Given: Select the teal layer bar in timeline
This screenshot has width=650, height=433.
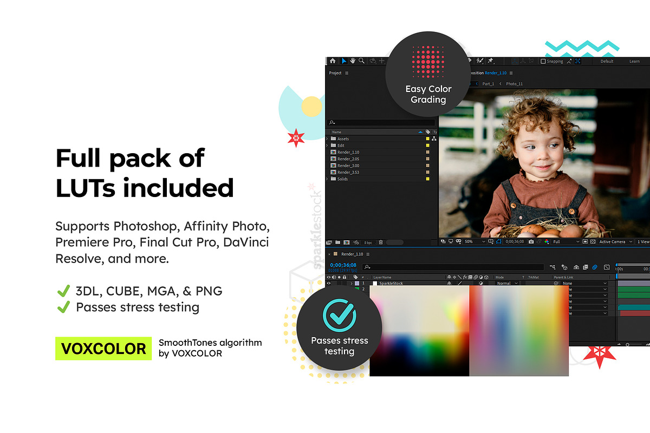Looking at the screenshot, I should 634,307.
